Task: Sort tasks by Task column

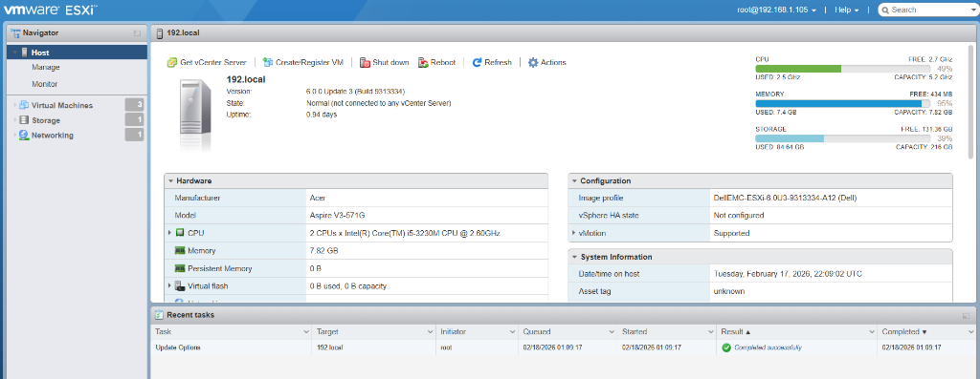Action: click(x=163, y=331)
